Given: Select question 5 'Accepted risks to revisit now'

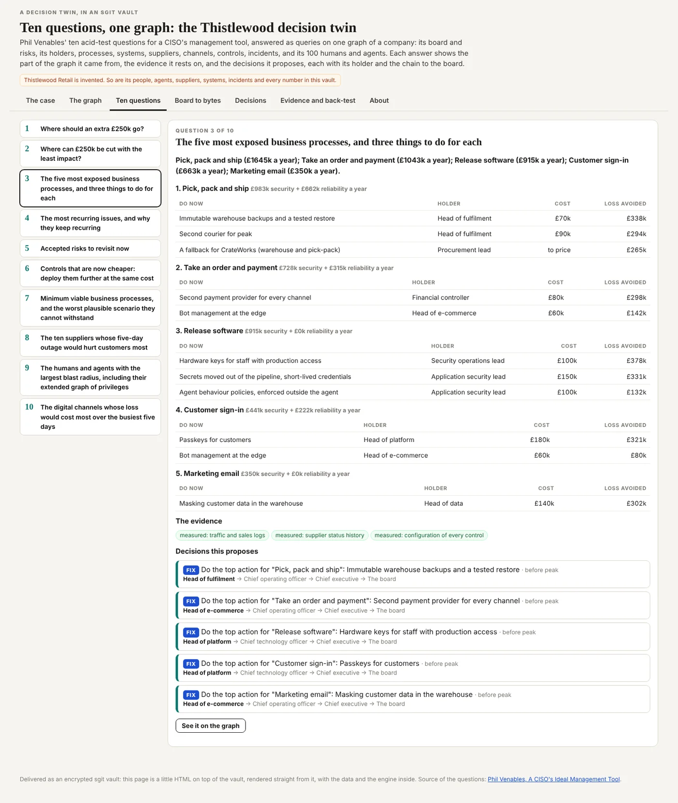Looking at the screenshot, I should (90, 248).
